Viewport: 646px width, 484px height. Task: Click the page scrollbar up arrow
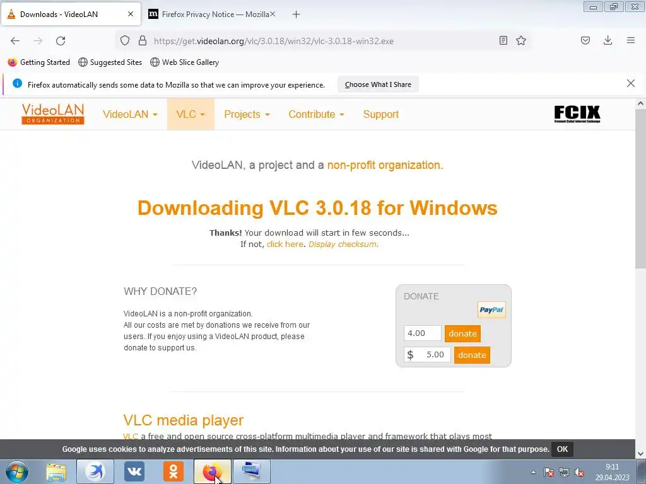[x=640, y=104]
